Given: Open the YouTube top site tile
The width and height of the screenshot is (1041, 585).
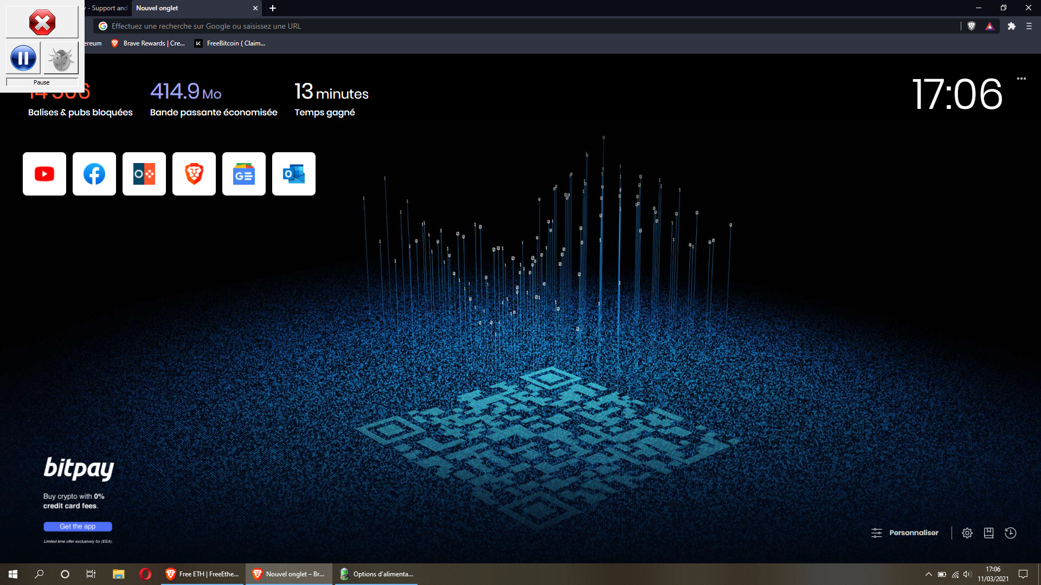Looking at the screenshot, I should [44, 174].
